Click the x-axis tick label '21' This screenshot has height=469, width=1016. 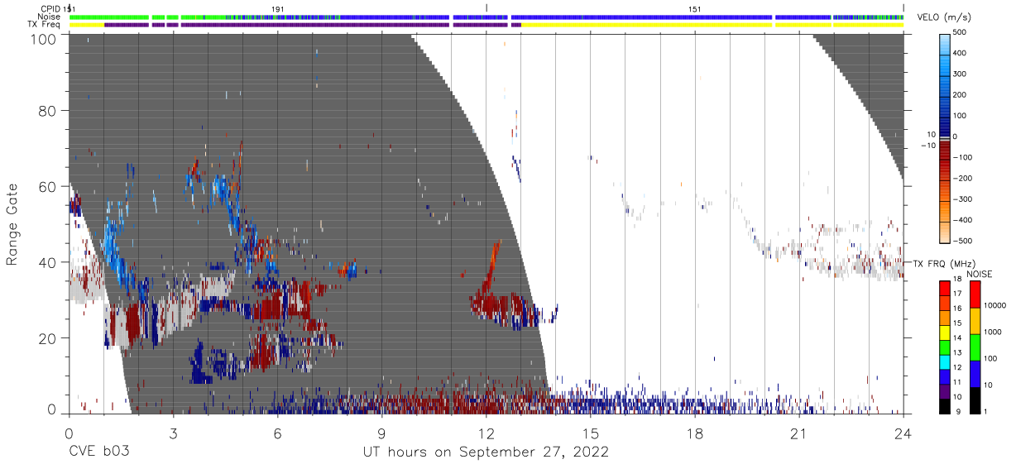[799, 433]
